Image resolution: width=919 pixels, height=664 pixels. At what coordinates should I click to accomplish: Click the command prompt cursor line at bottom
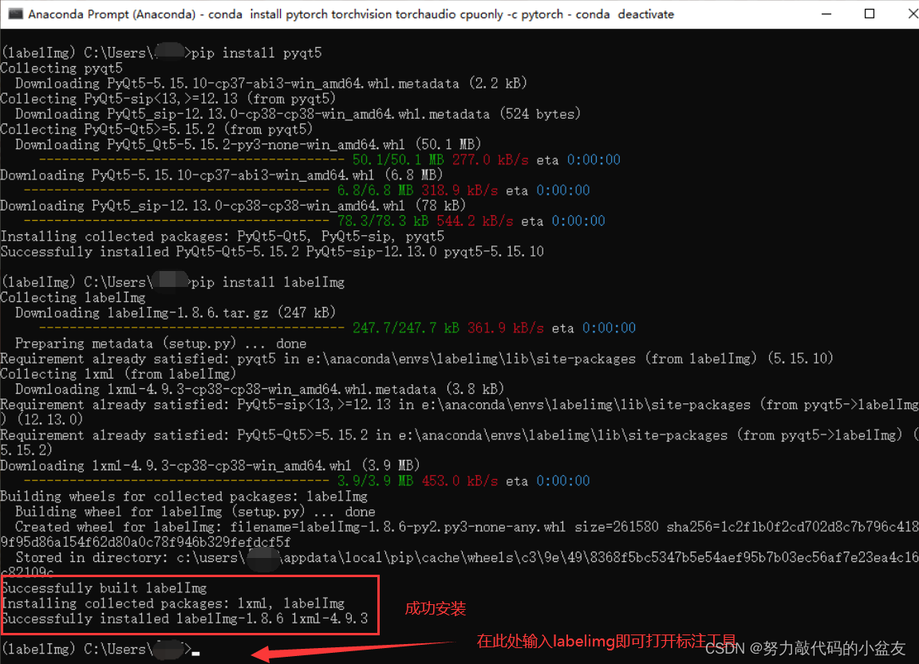101,649
